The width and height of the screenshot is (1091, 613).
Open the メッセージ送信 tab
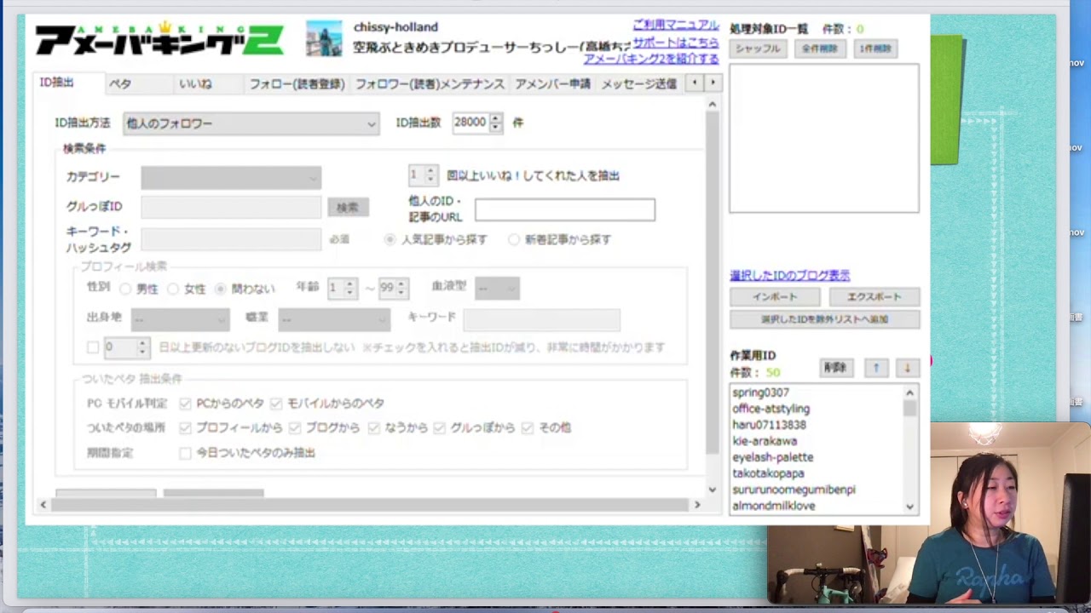(639, 83)
